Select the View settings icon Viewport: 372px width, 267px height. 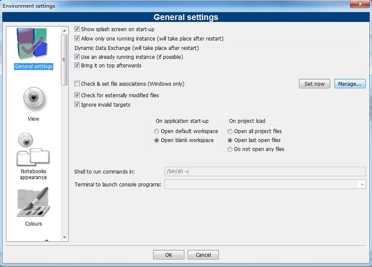[x=33, y=99]
